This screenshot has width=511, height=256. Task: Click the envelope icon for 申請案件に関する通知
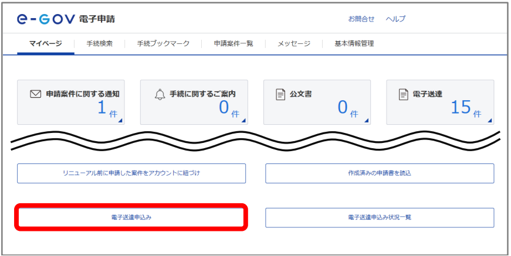(x=35, y=94)
